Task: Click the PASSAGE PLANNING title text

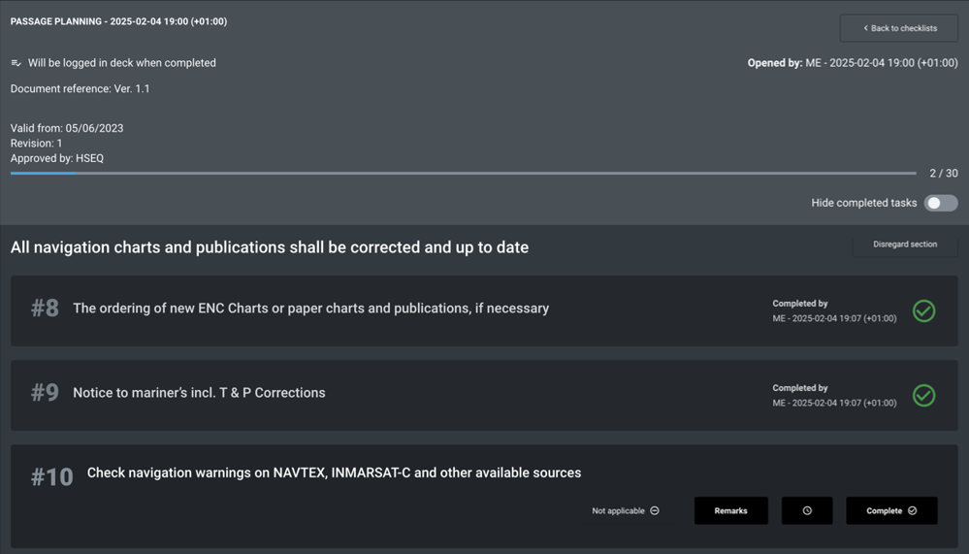Action: coord(118,21)
